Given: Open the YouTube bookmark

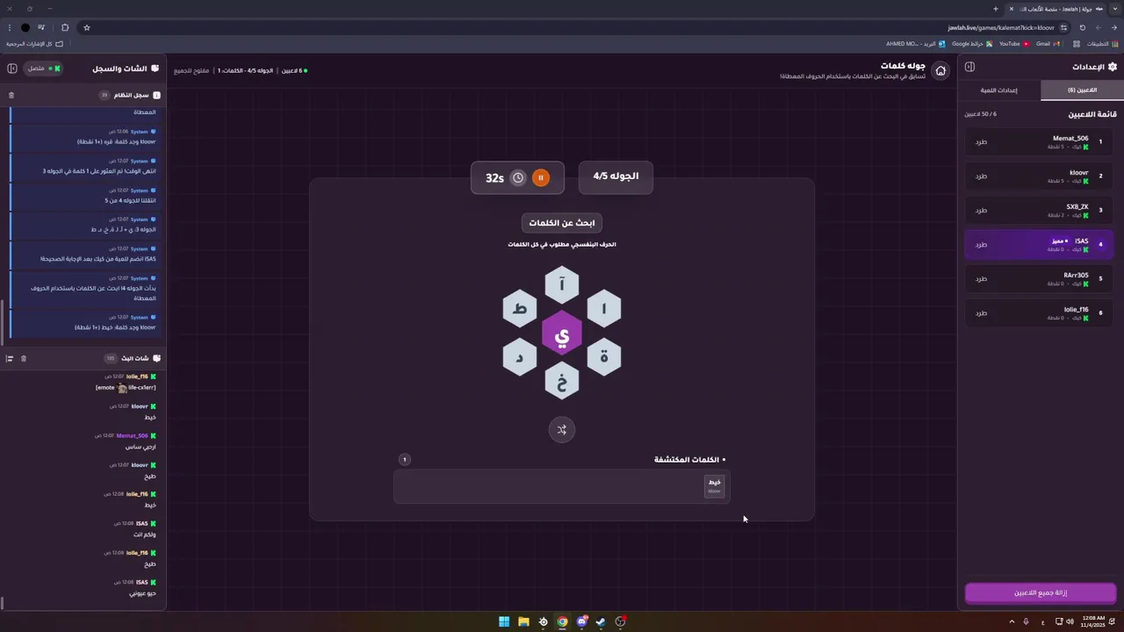Looking at the screenshot, I should pyautogui.click(x=1014, y=44).
